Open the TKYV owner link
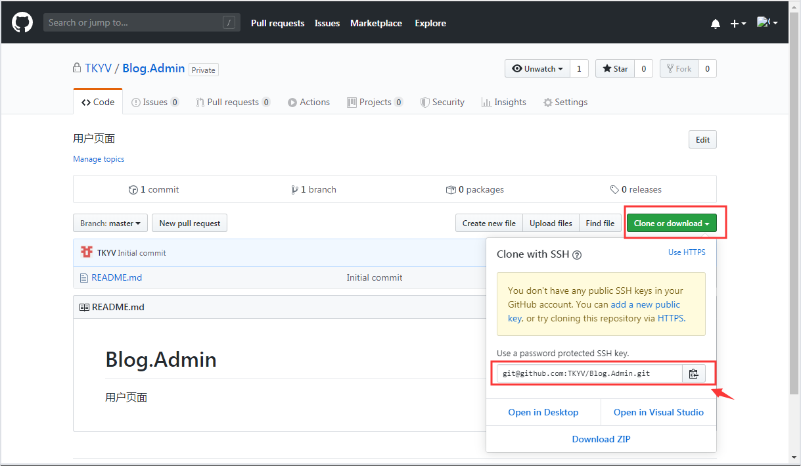The image size is (801, 466). (x=98, y=68)
